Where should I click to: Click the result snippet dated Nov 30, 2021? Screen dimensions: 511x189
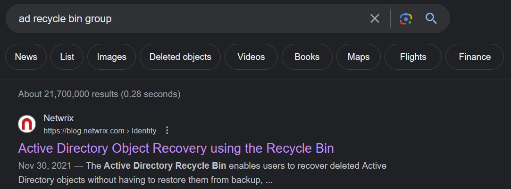[202, 173]
